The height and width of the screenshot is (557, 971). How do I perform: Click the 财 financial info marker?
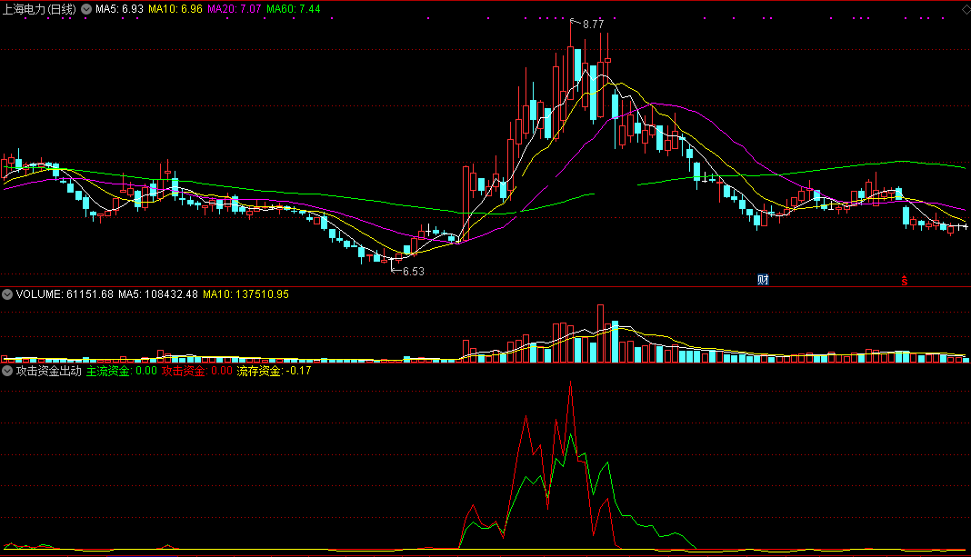click(763, 280)
